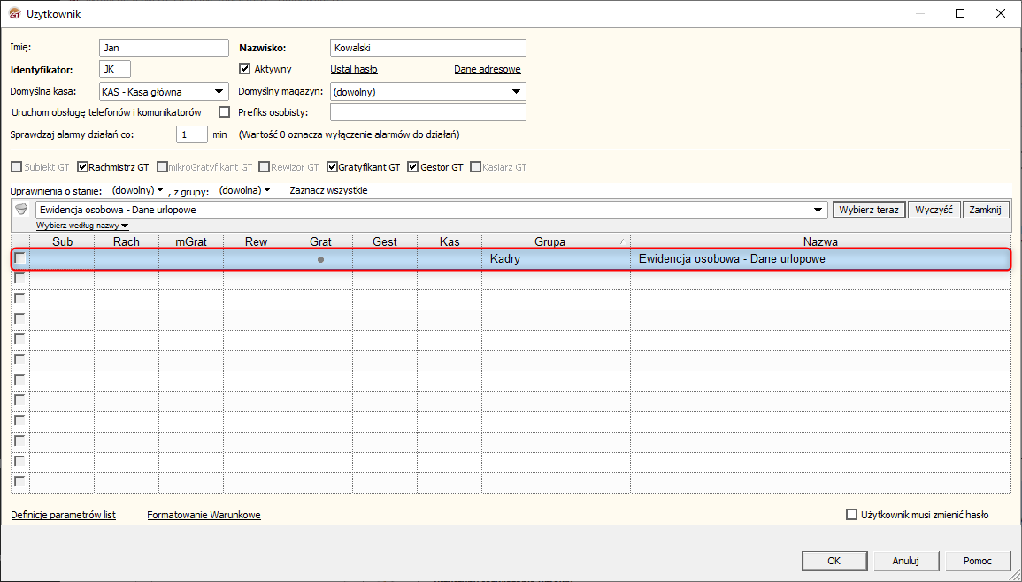The height and width of the screenshot is (582, 1022).
Task: Click the Wyczyść button
Action: pos(934,210)
